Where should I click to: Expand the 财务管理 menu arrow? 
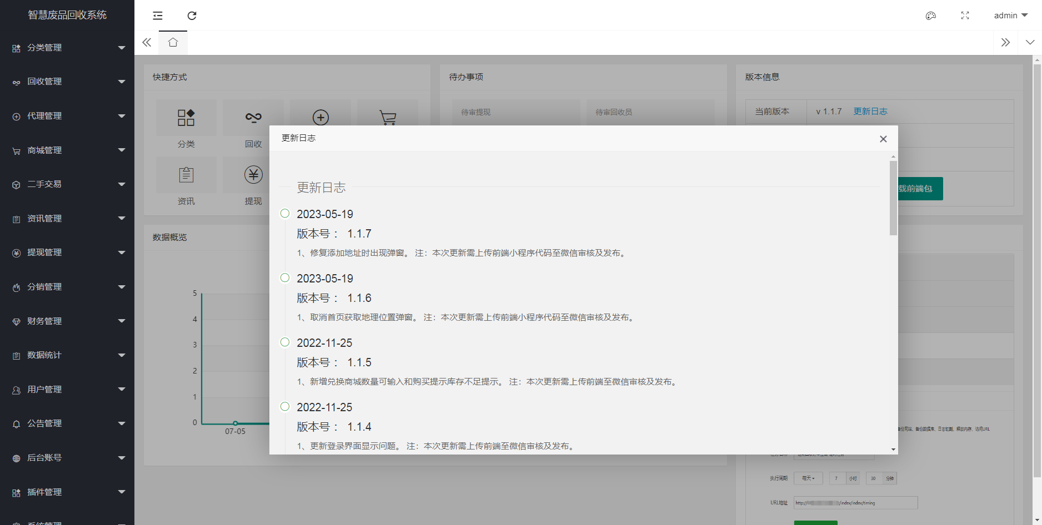click(122, 321)
